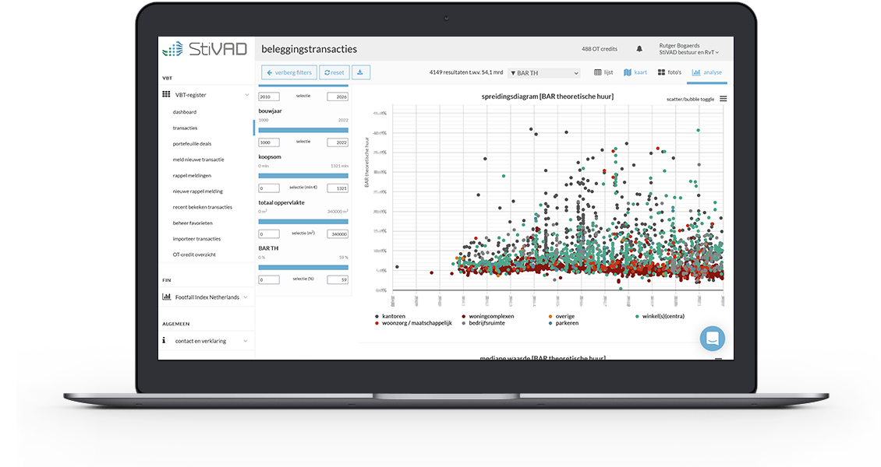Click the oppervlakte maximum field showing 340000
The height and width of the screenshot is (467, 881).
(338, 233)
